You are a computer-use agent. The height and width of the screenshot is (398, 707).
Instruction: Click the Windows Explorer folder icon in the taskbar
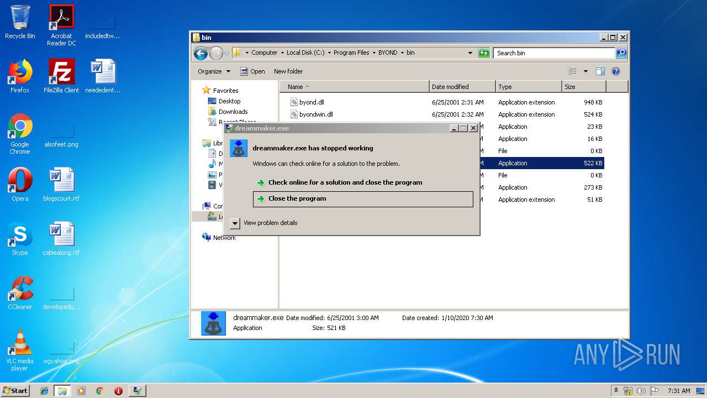click(62, 391)
